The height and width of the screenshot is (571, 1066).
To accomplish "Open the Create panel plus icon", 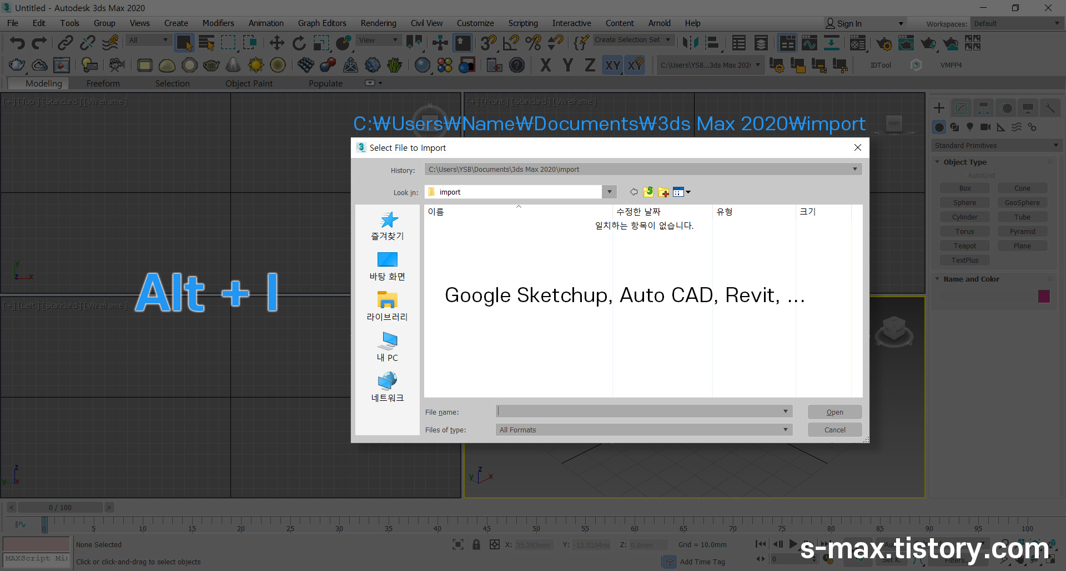I will 939,108.
